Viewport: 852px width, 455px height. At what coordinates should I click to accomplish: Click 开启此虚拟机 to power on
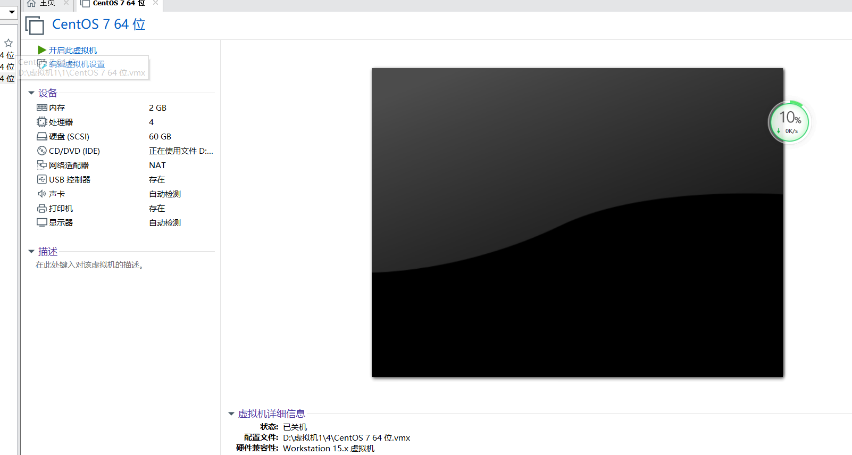(73, 51)
